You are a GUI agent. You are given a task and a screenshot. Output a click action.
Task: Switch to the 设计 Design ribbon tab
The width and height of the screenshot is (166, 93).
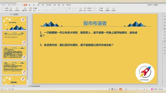[34, 5]
